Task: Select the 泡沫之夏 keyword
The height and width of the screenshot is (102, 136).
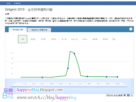Action: 74,39
